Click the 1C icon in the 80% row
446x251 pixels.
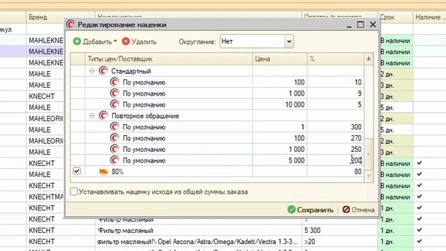103,172
